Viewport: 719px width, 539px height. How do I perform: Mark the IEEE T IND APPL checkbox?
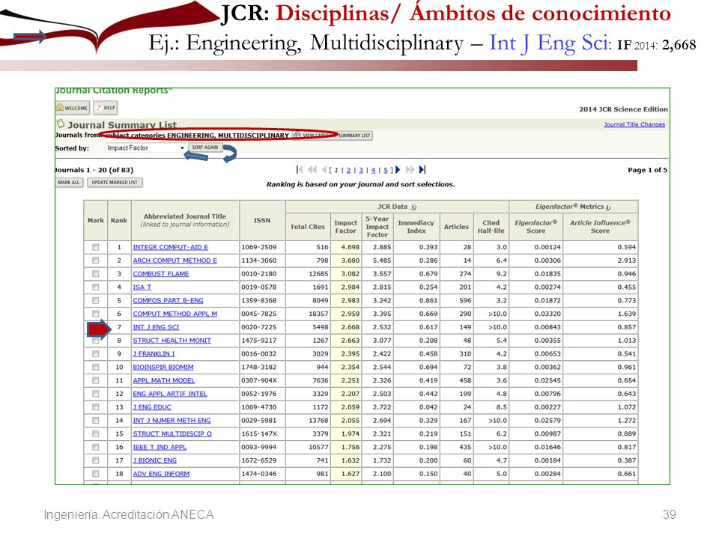pos(95,447)
